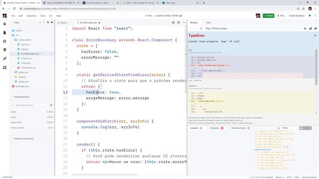
Task: Open the Selection menu
Action: [x=31, y=15]
